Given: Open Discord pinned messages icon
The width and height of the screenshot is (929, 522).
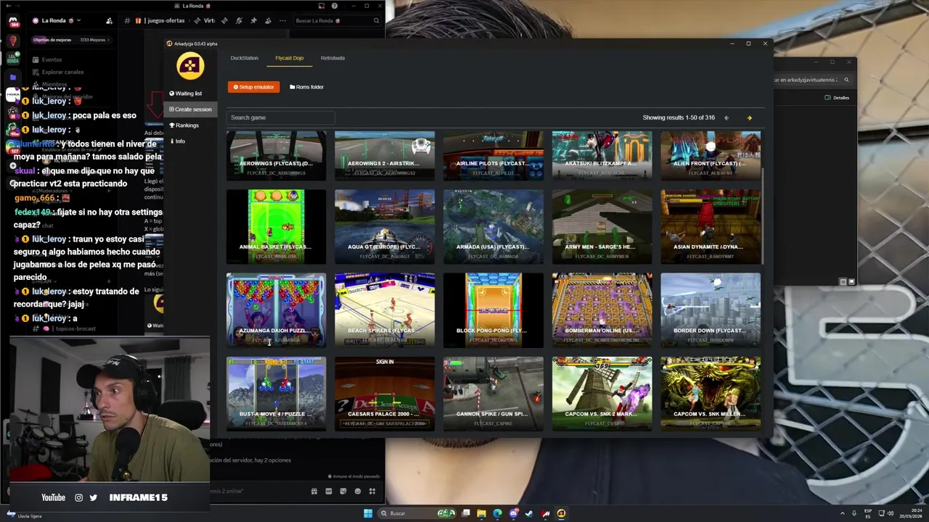Looking at the screenshot, I should point(253,20).
